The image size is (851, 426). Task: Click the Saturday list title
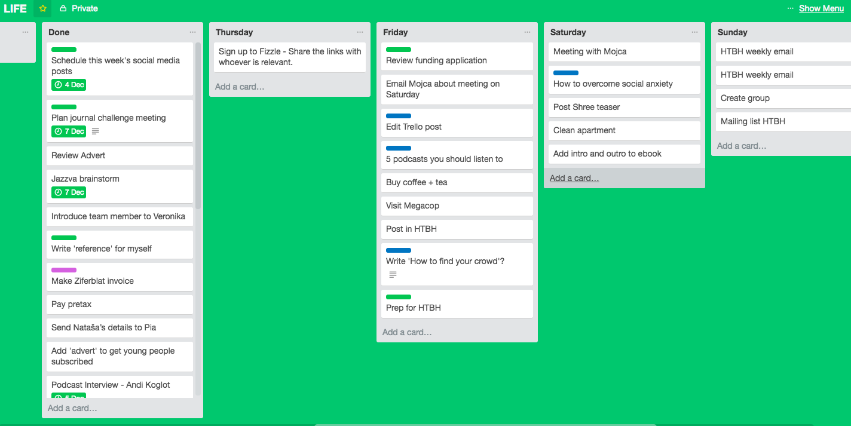coord(568,32)
